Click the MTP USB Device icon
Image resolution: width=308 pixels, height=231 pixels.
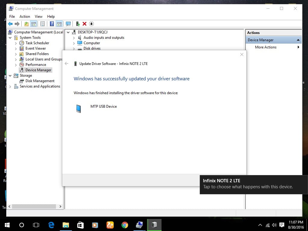[79, 108]
